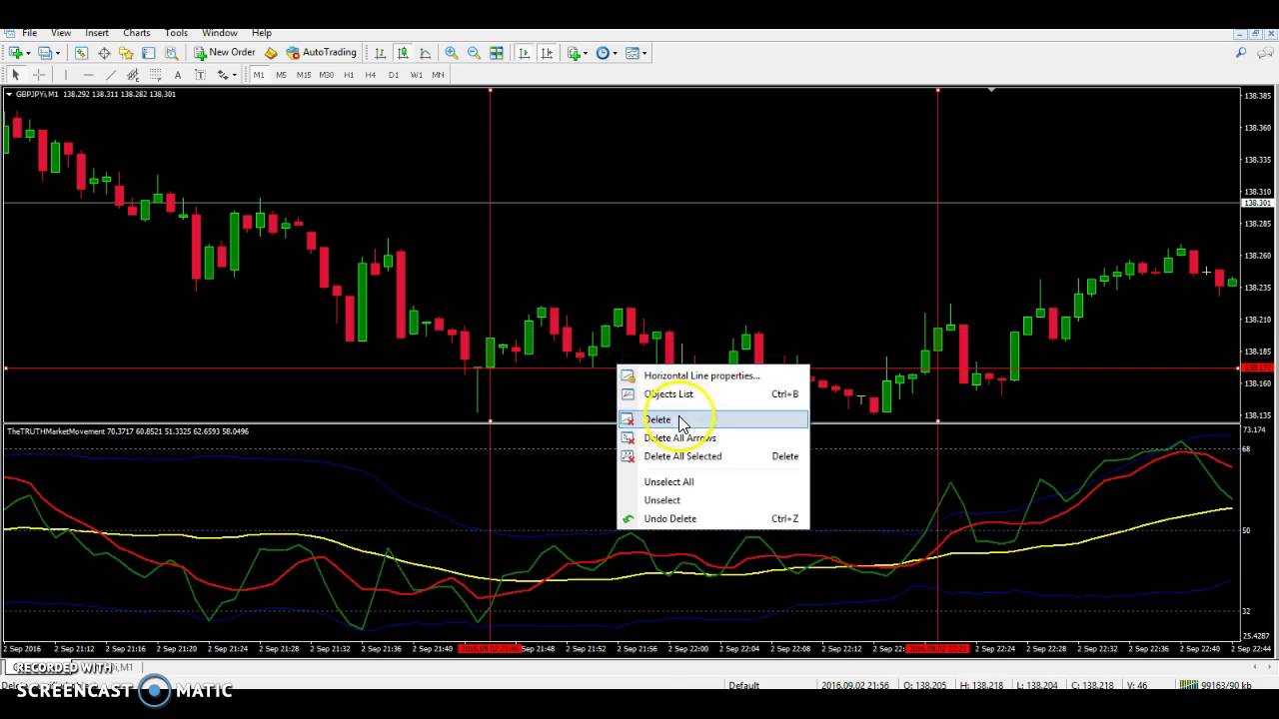Choose Horizontal Line properties in context menu
The width and height of the screenshot is (1279, 719).
[712, 375]
